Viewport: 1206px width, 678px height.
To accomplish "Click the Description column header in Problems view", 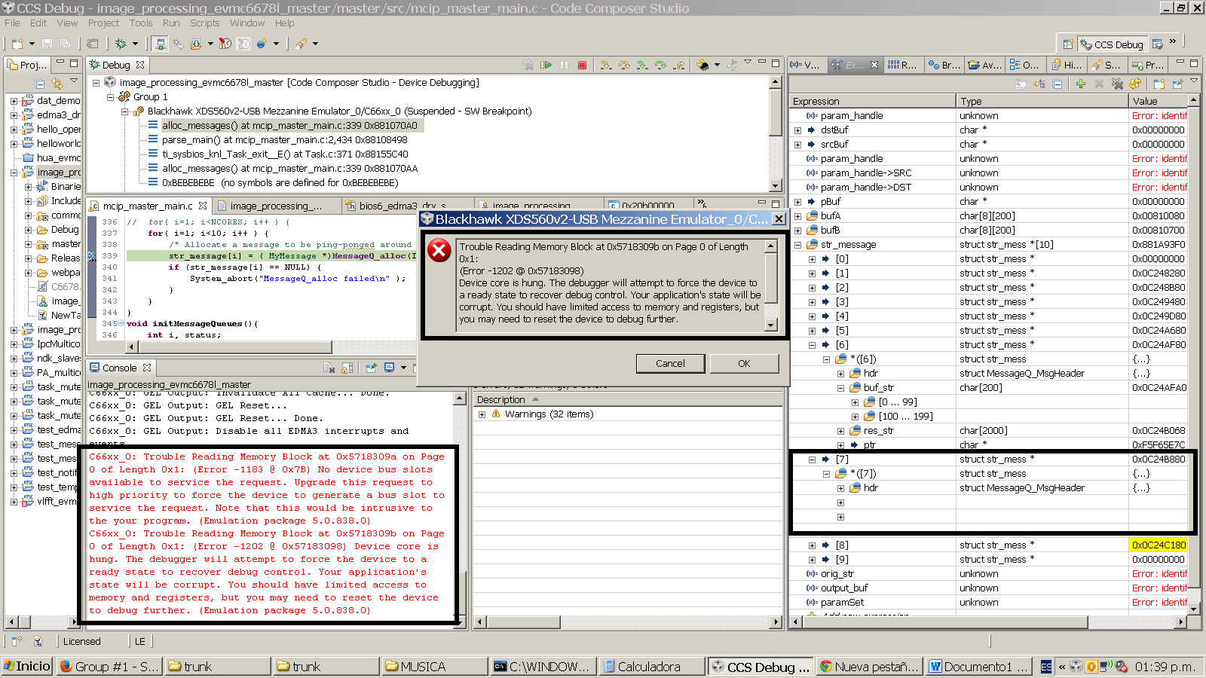I will [x=627, y=399].
